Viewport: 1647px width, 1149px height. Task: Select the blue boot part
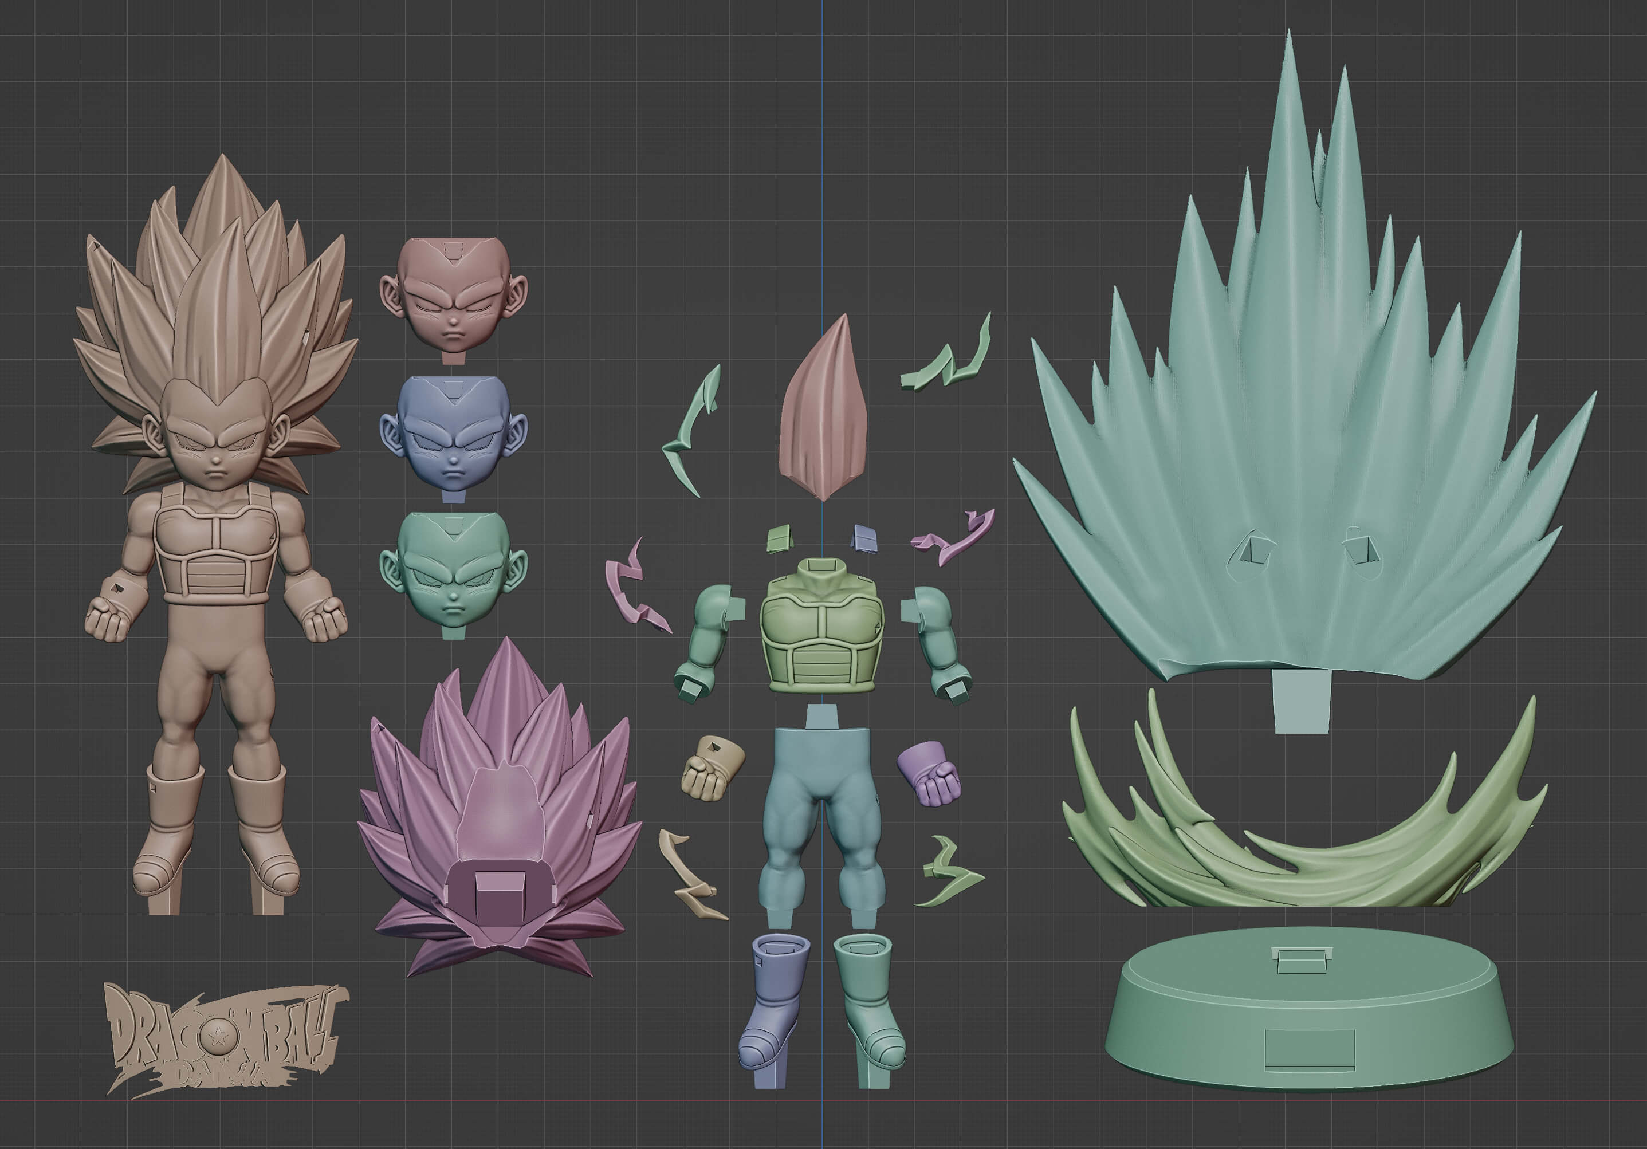(775, 1012)
